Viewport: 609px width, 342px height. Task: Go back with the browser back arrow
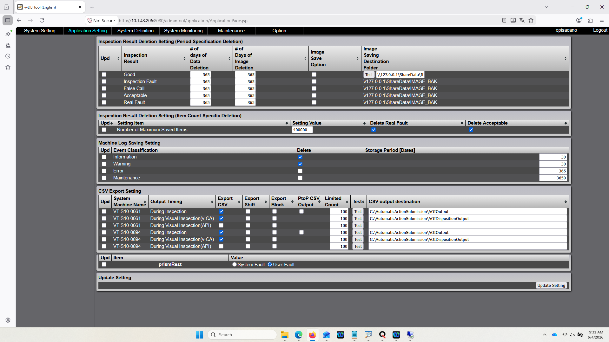[19, 20]
